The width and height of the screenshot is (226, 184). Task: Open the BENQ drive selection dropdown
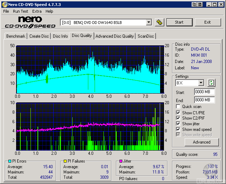[x=149, y=22]
